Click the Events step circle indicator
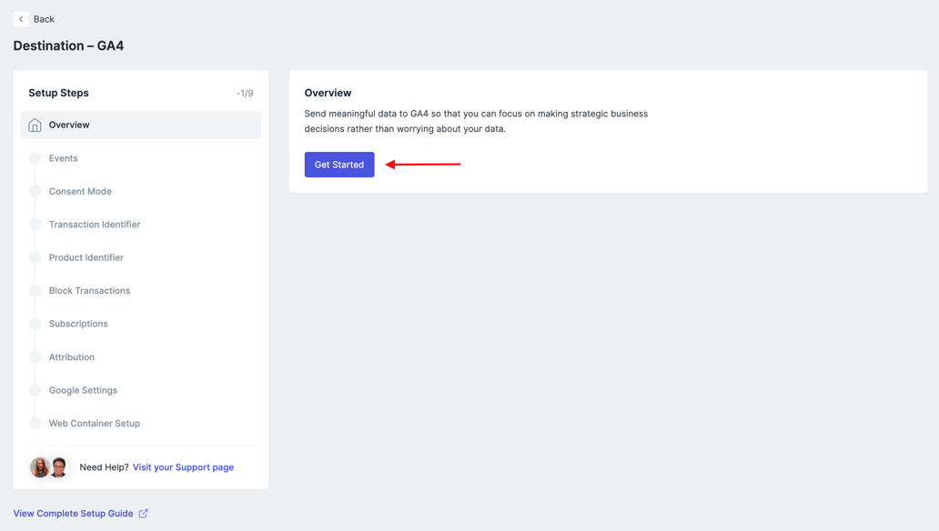 click(35, 158)
